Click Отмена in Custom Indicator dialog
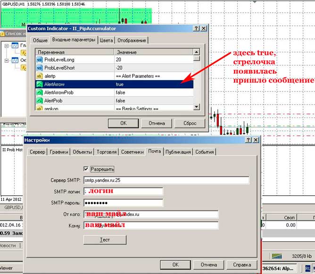 click(157, 123)
